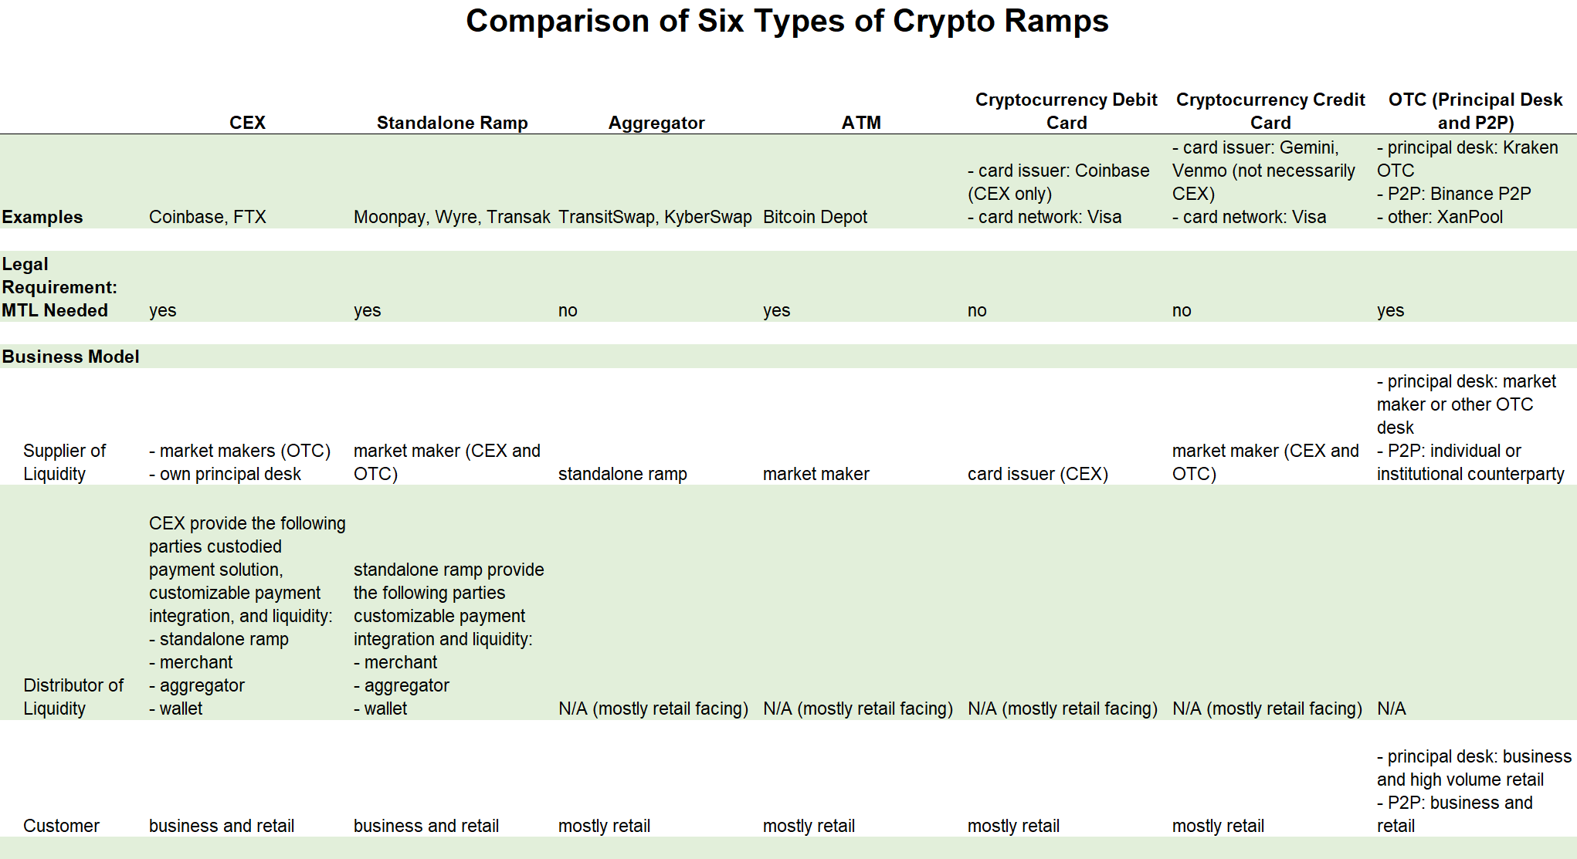Click the "Bitcoin Depot" cell

tap(815, 217)
